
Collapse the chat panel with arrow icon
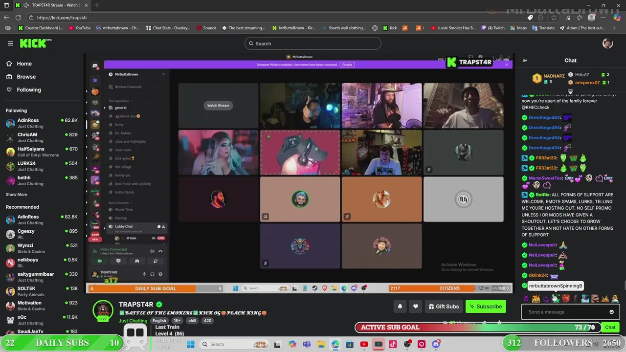525,61
